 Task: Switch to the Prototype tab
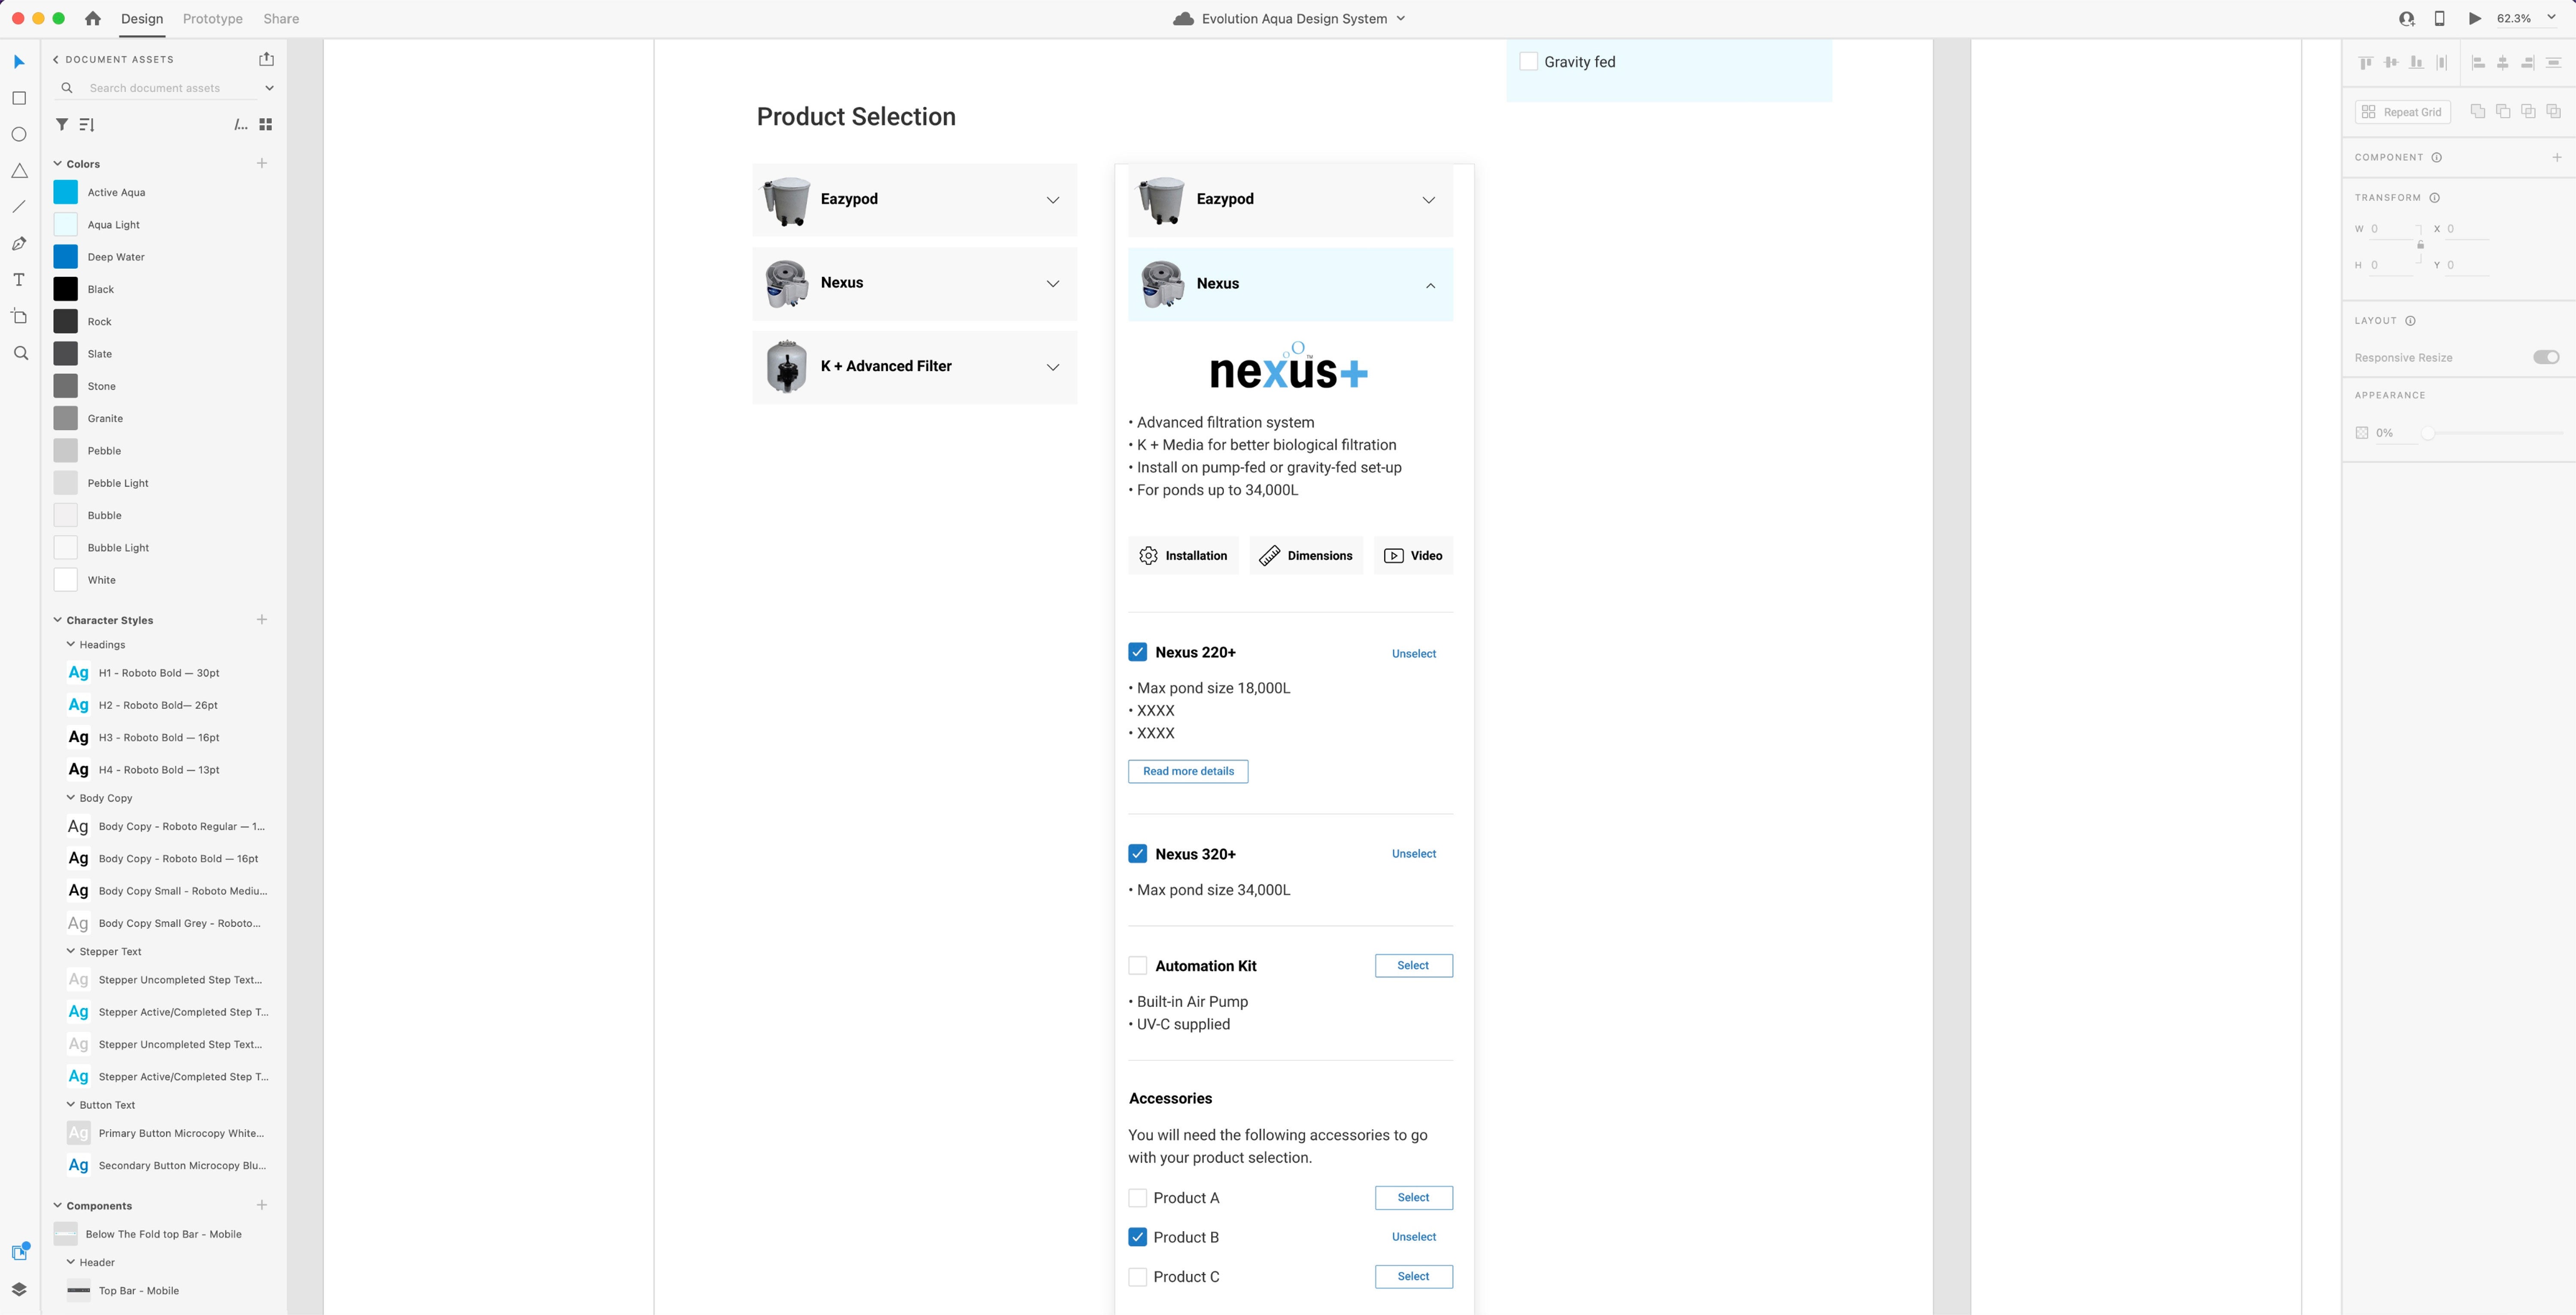click(x=212, y=19)
